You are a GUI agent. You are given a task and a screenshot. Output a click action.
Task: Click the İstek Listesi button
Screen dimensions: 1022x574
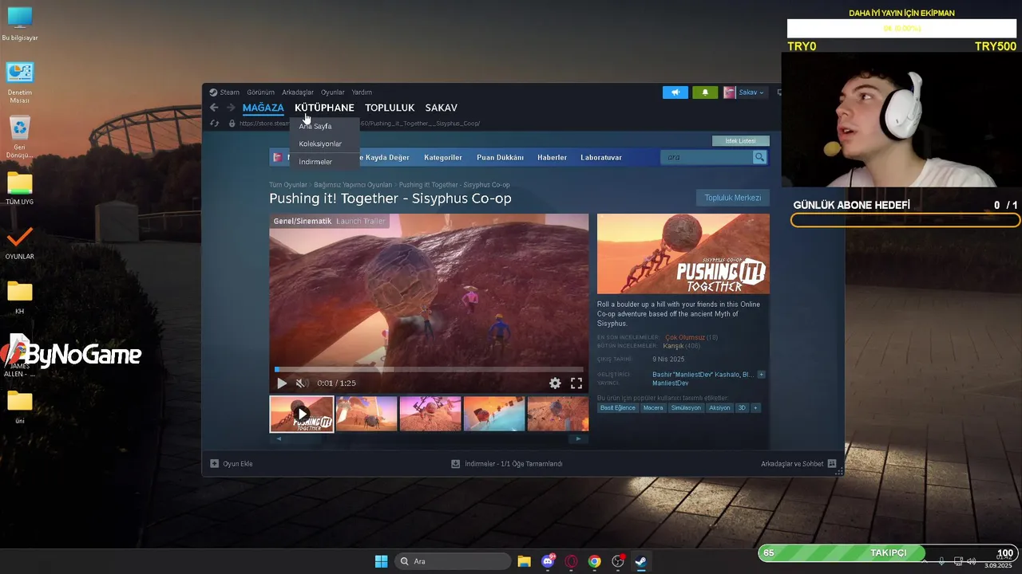[x=741, y=141]
